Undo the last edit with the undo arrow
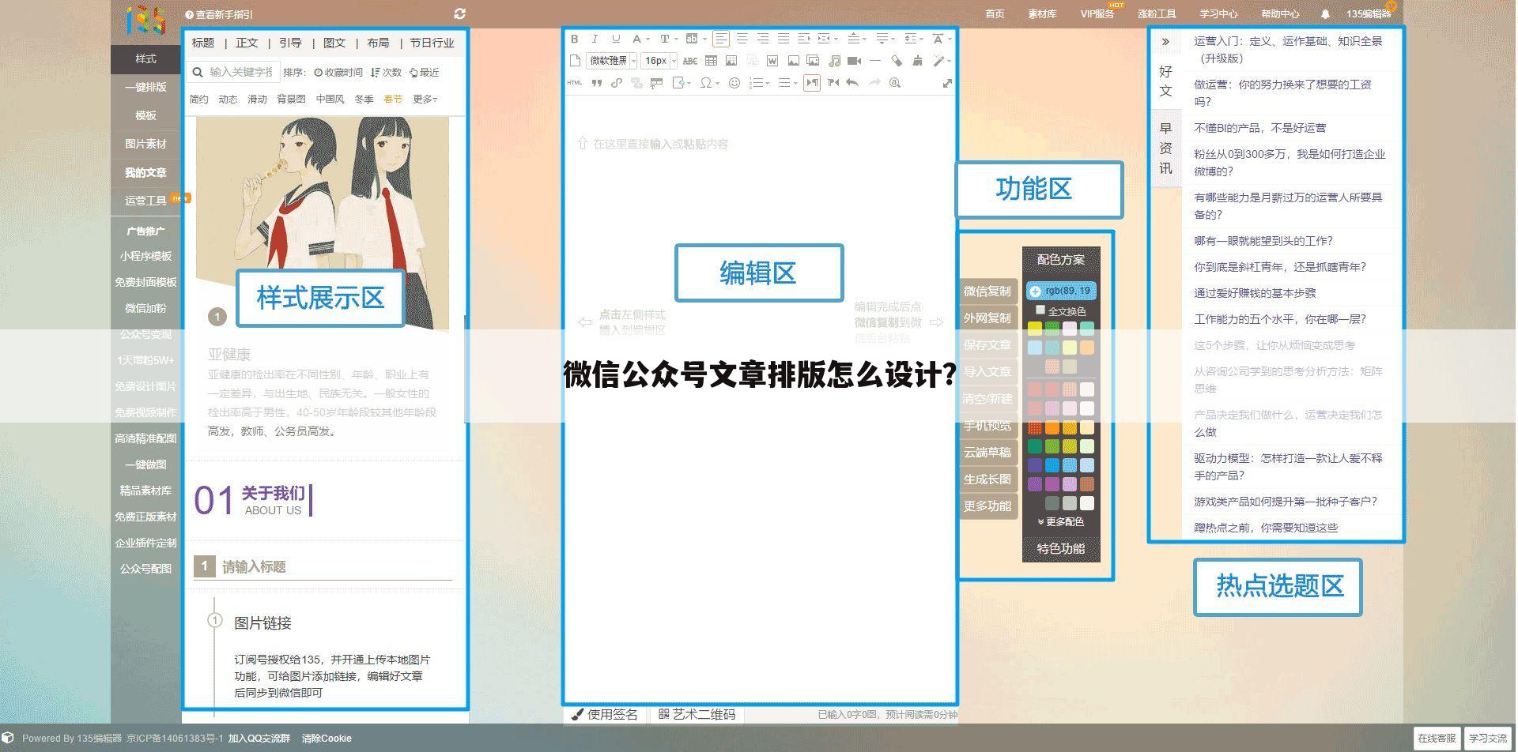The image size is (1518, 752). tap(851, 83)
